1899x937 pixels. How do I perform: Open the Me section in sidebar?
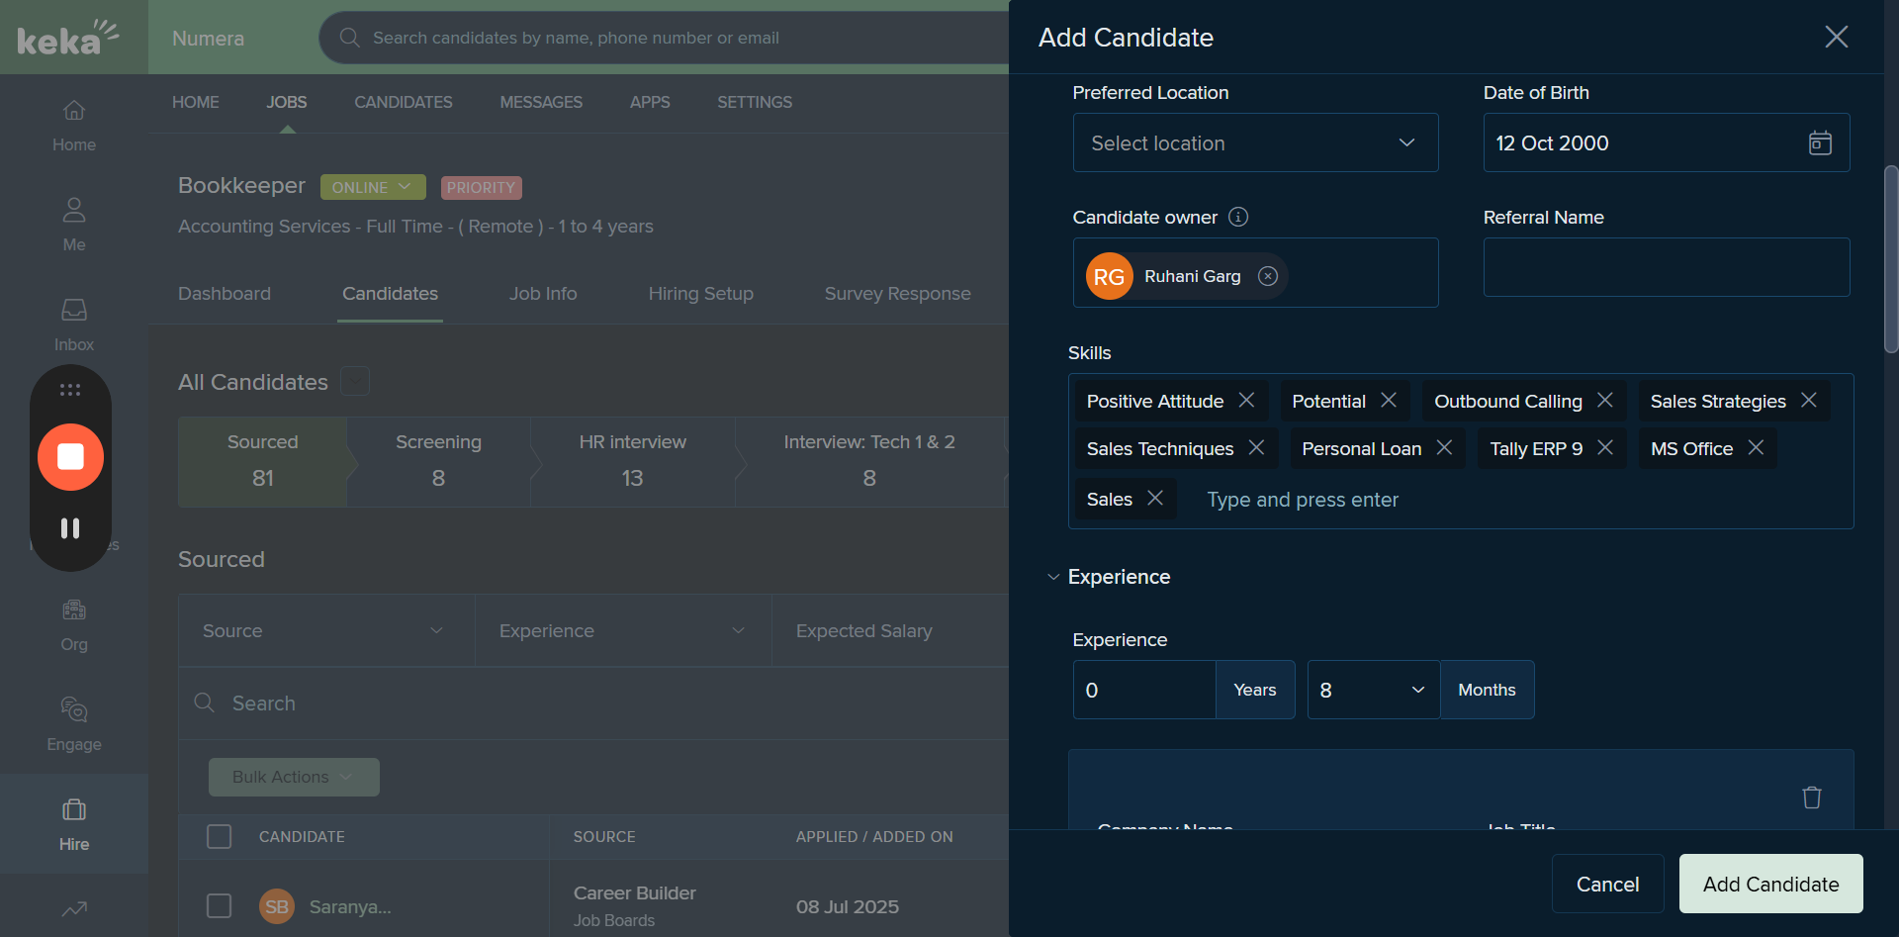[x=74, y=224]
